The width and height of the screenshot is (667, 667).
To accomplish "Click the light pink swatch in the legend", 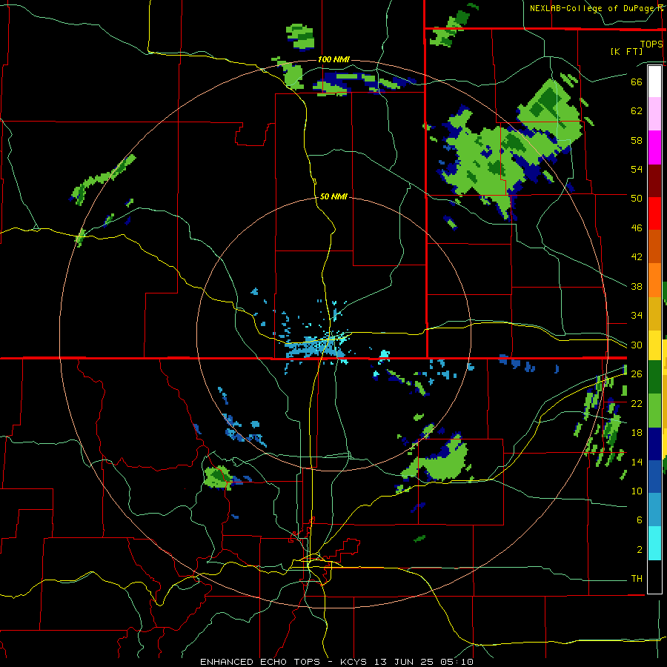I will point(654,114).
